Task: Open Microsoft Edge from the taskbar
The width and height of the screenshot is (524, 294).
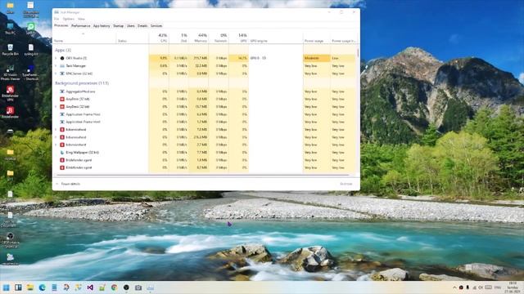Action: 42,287
